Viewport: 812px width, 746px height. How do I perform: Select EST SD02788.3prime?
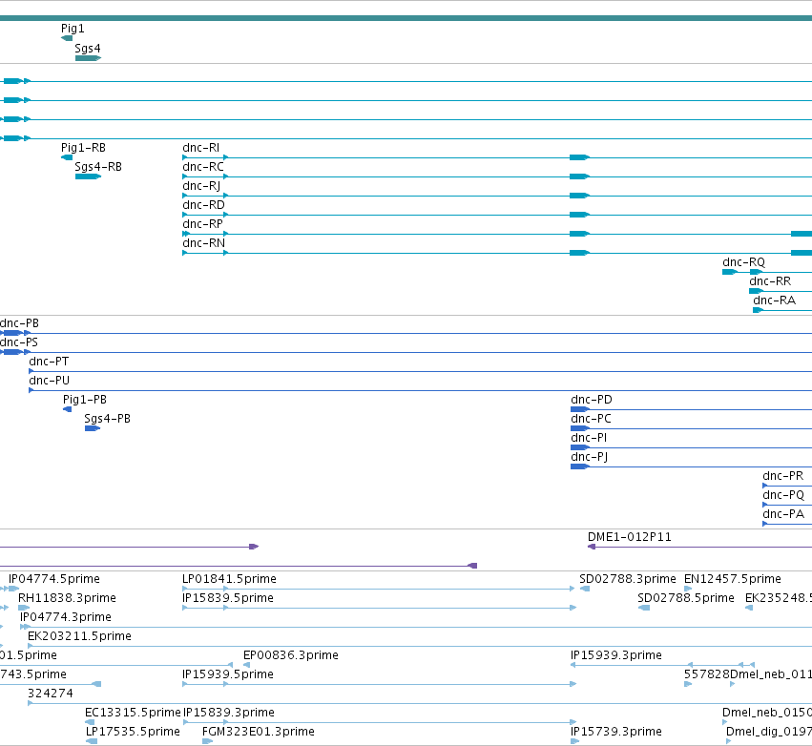[628, 579]
